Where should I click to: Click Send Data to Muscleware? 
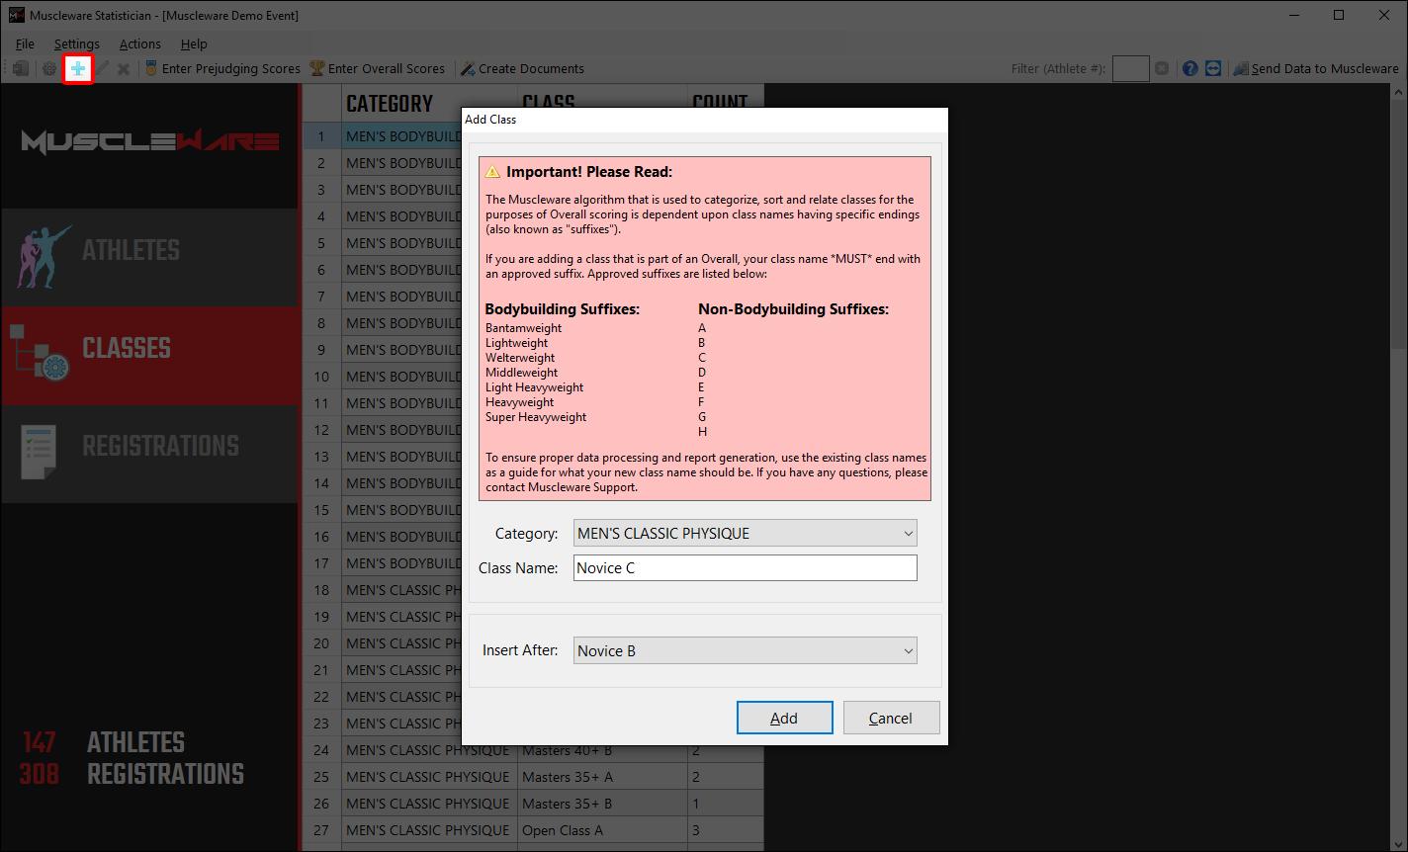(x=1316, y=69)
